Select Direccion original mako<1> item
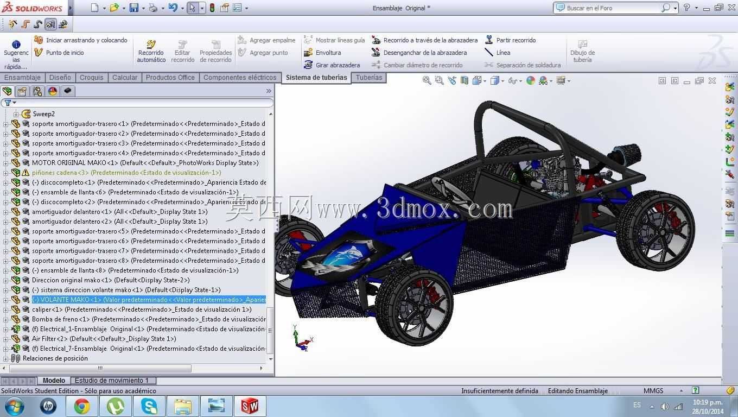Screen dimensions: 738x417 (111, 280)
